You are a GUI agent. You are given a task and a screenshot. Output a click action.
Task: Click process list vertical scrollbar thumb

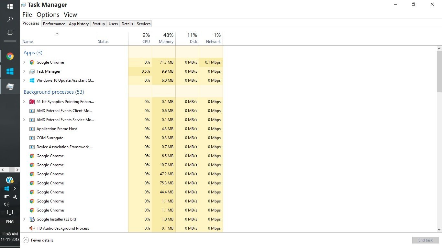[439, 72]
